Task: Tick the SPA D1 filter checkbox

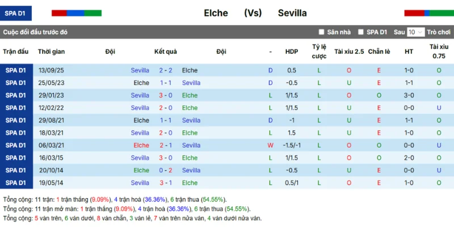Action: point(361,32)
